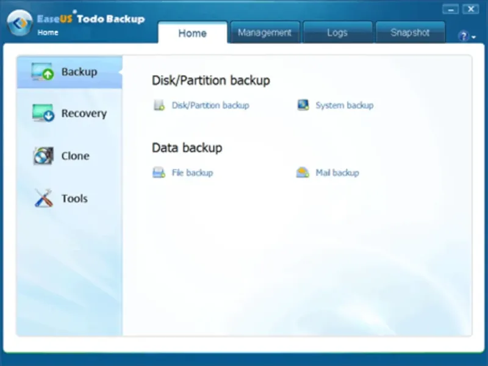
Task: Minimize the Todo Backup window
Action: tap(450, 9)
